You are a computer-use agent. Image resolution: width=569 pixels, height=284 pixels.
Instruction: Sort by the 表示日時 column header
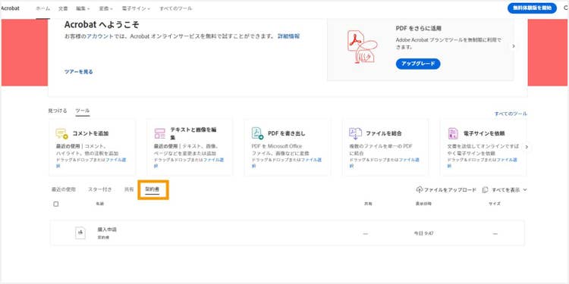coord(423,204)
